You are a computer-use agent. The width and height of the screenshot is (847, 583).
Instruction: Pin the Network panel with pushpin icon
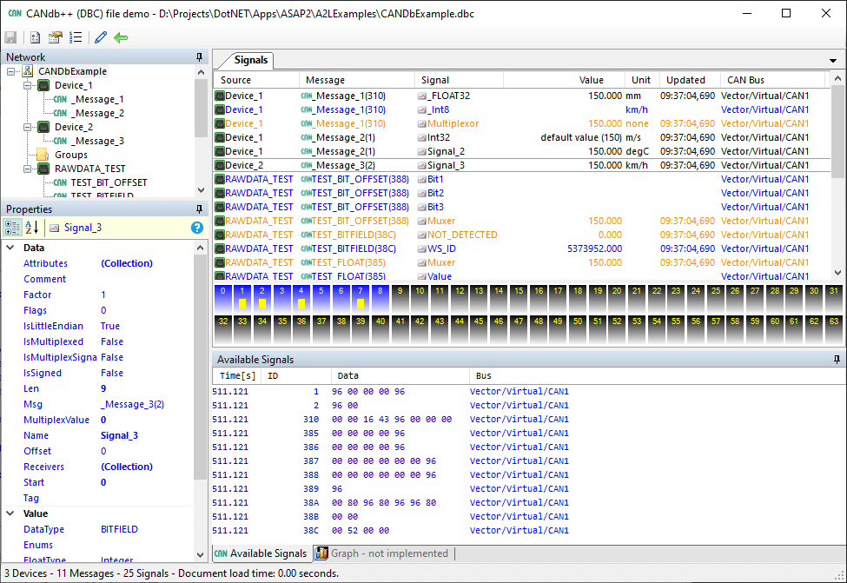tap(200, 57)
